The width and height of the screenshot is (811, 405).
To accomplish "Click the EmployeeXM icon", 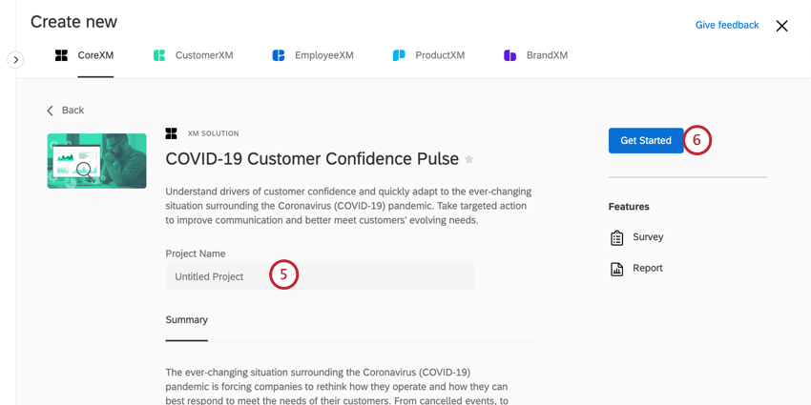I will click(x=279, y=55).
